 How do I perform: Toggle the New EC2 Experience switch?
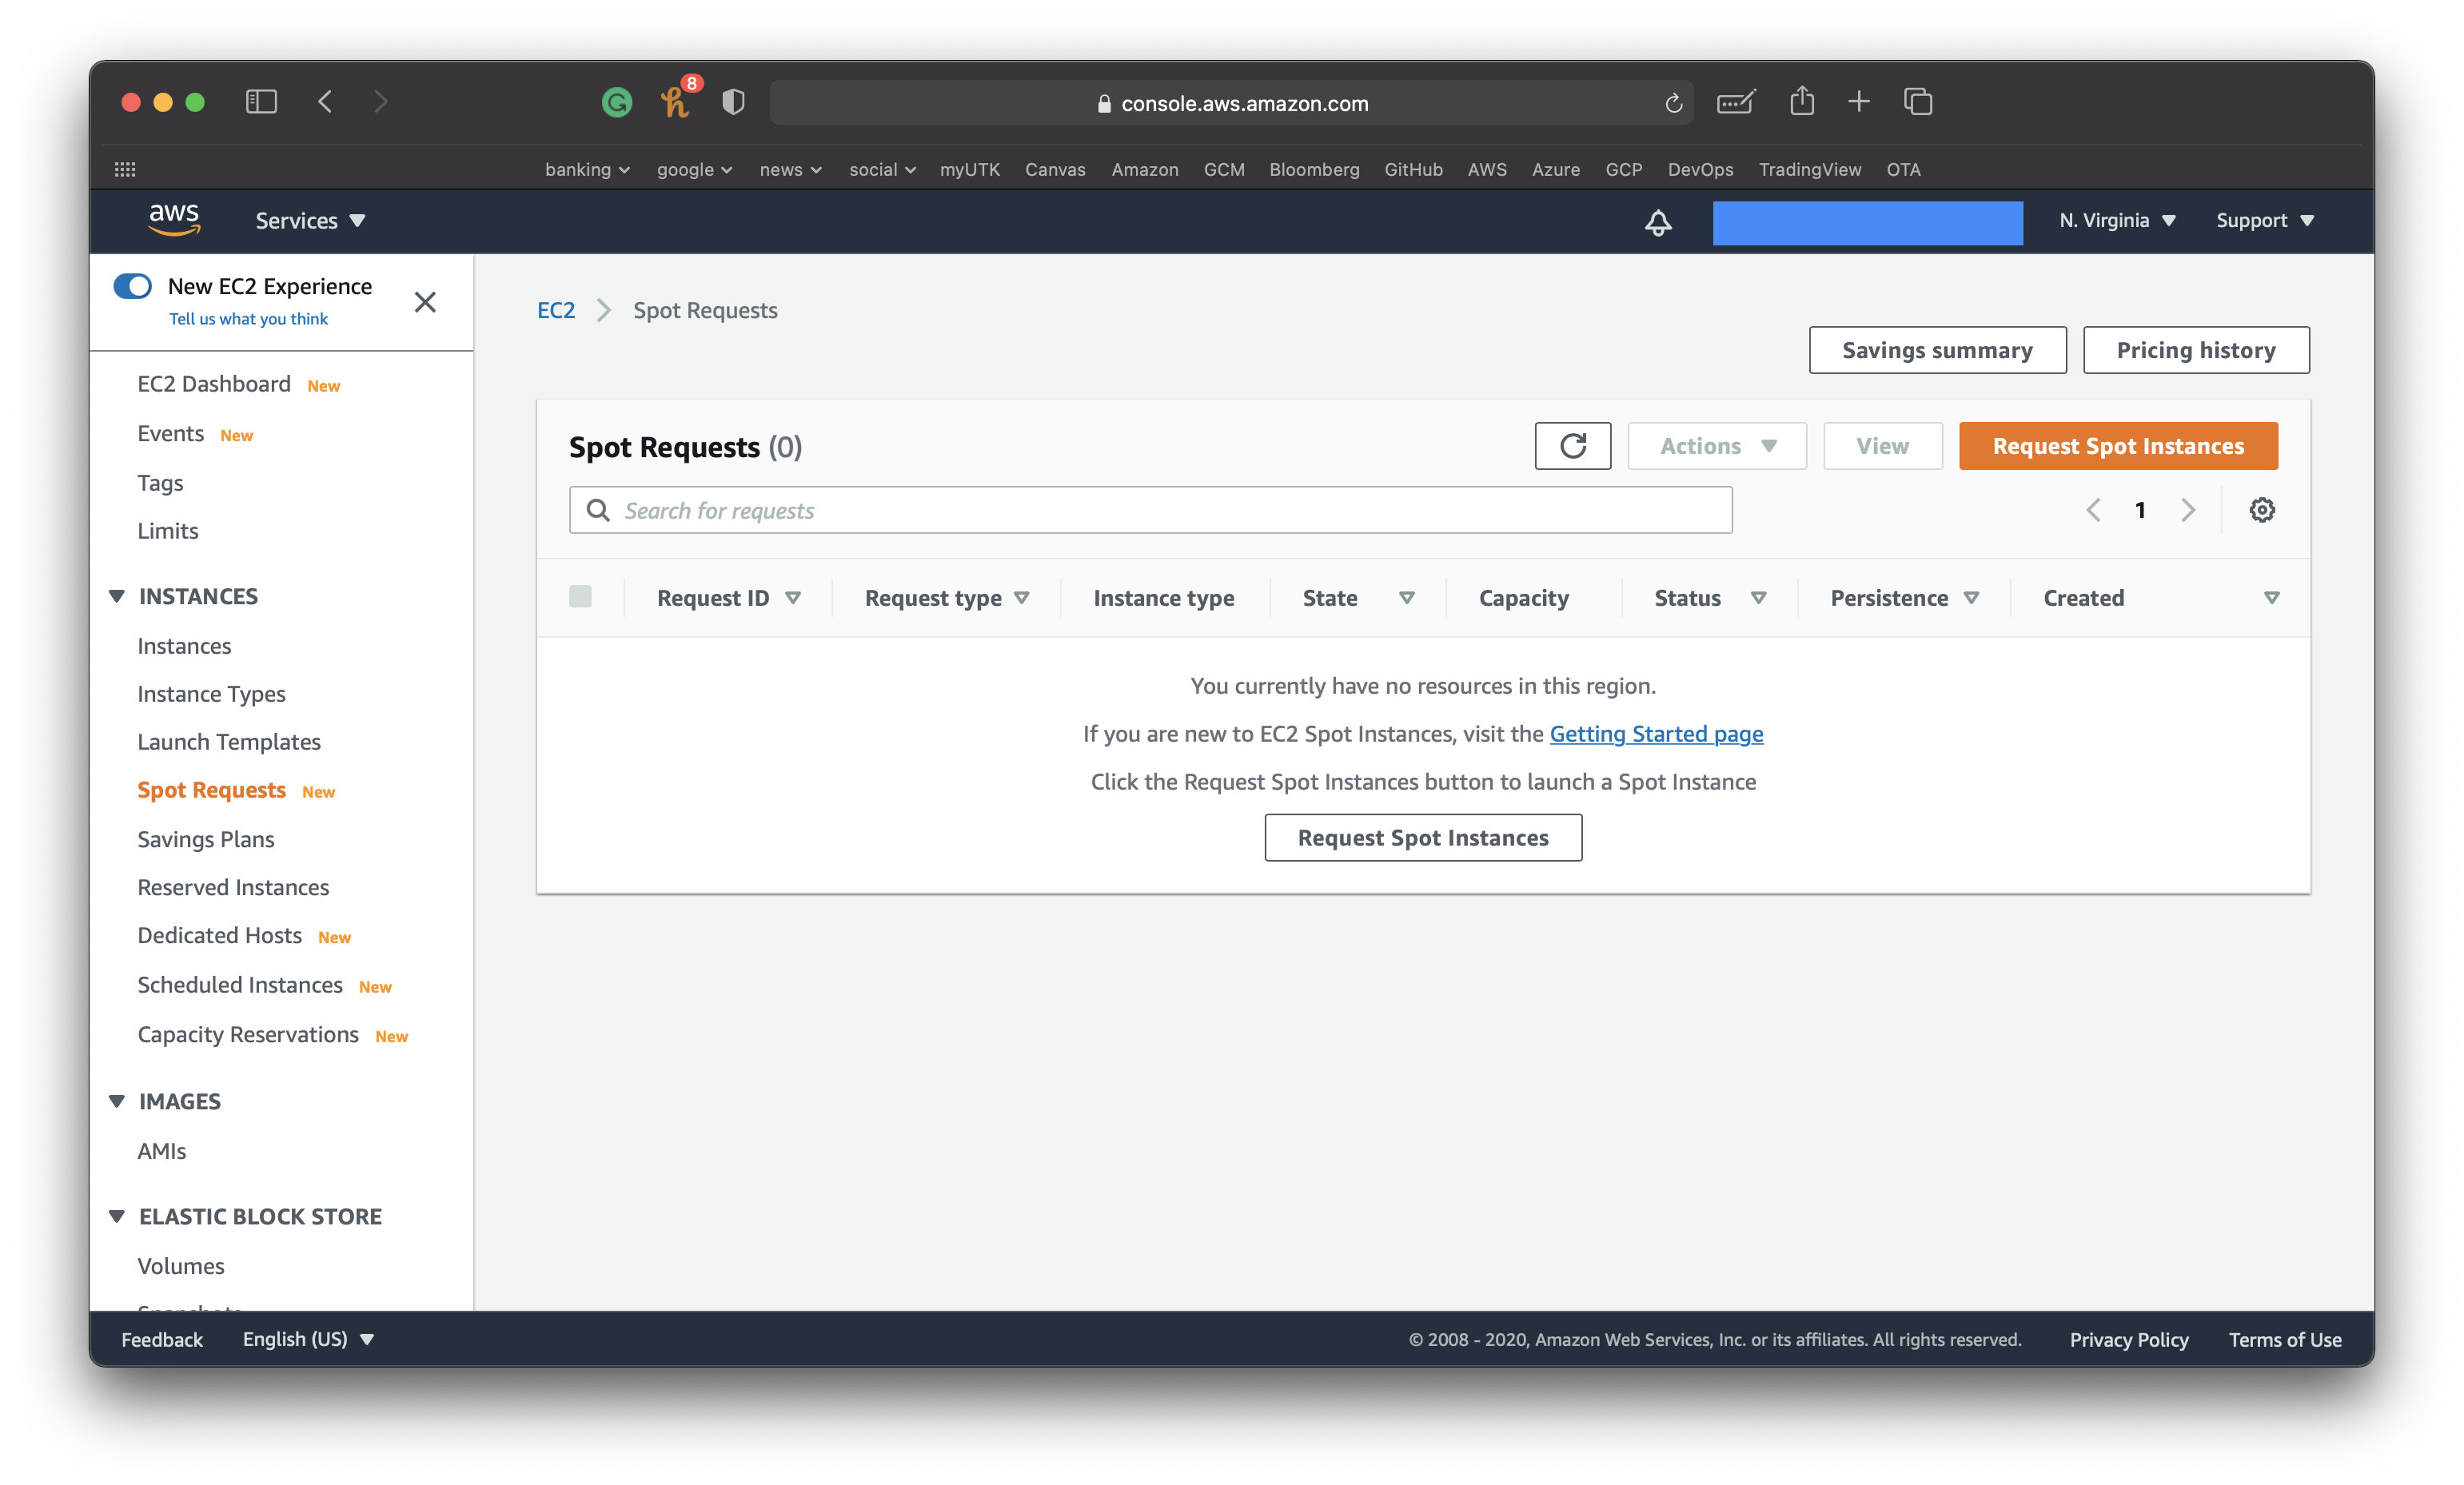click(133, 287)
